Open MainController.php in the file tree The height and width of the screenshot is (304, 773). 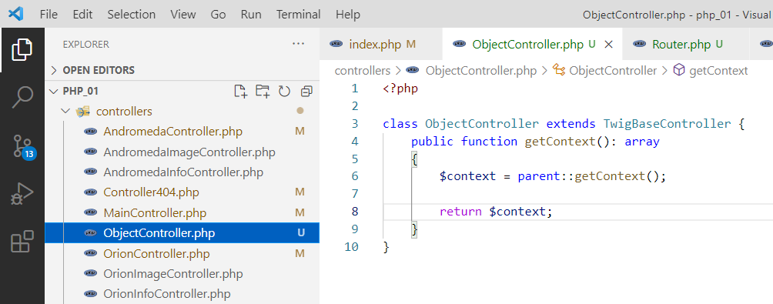point(155,213)
